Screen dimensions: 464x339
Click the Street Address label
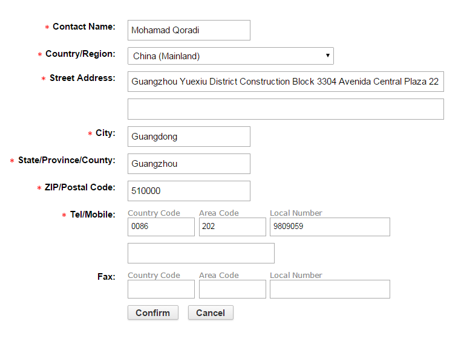click(82, 78)
